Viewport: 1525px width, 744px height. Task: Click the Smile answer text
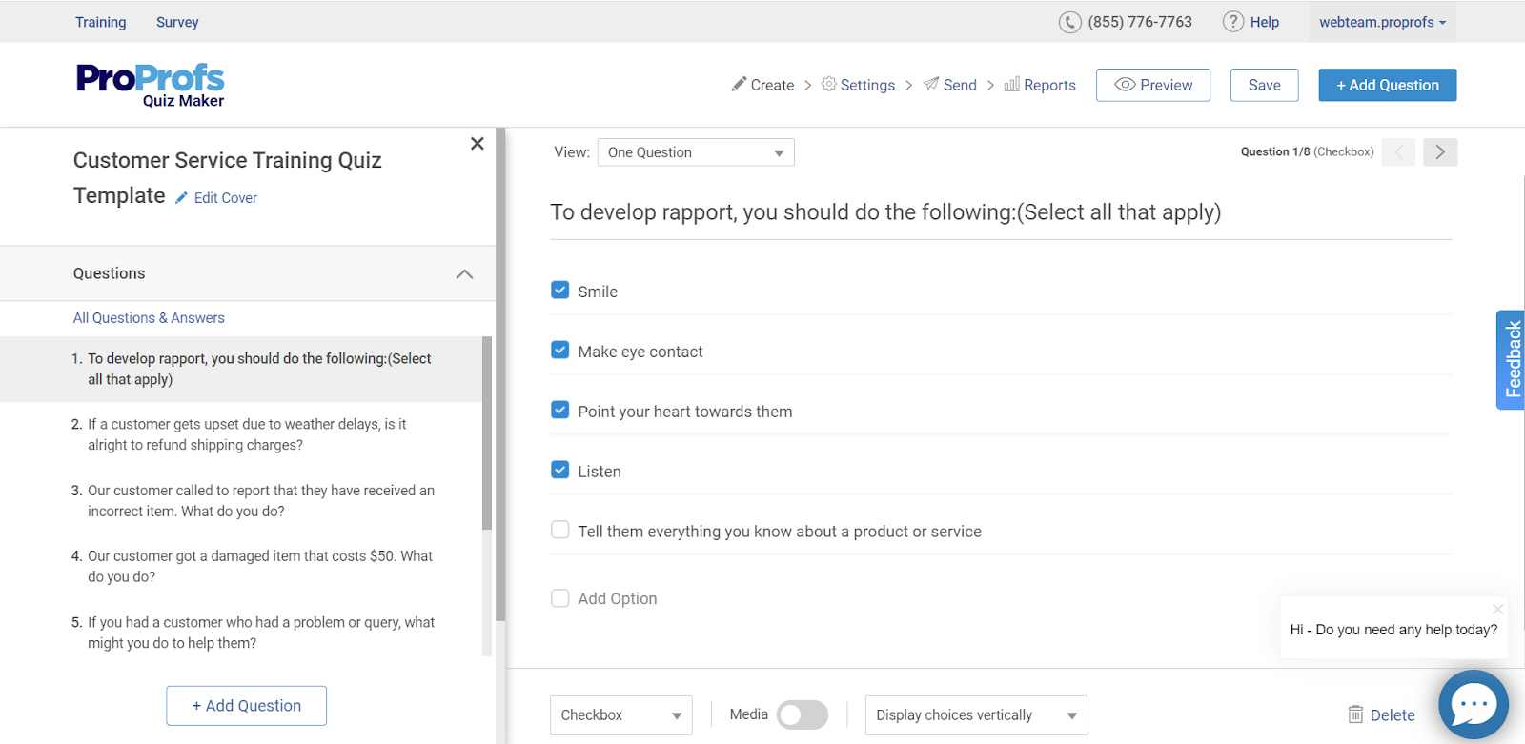[598, 292]
